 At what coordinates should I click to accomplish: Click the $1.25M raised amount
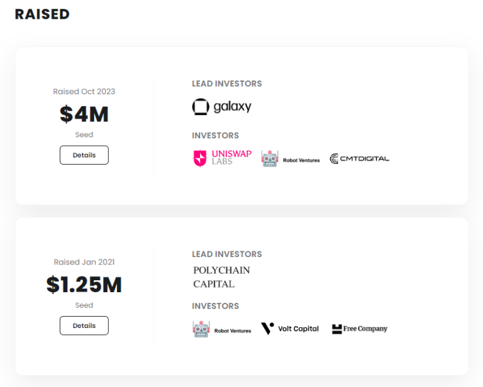click(x=84, y=285)
